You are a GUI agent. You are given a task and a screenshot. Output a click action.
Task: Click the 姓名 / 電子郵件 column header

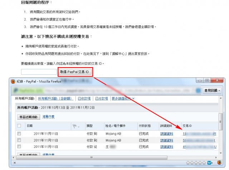pyautogui.click(x=115, y=126)
